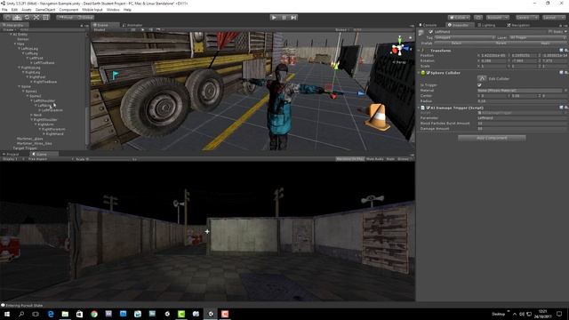Open the Window menu
The image size is (569, 320).
[x=113, y=10]
